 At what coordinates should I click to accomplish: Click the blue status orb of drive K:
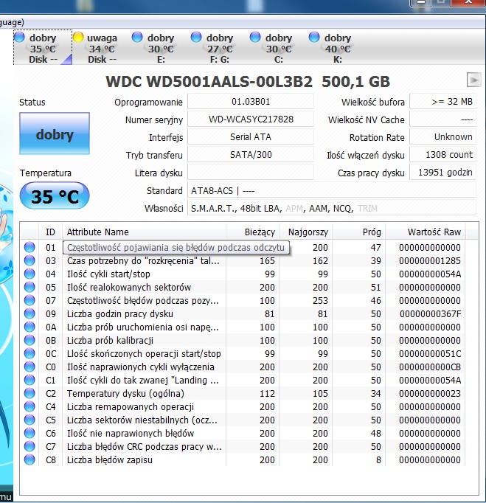(314, 37)
